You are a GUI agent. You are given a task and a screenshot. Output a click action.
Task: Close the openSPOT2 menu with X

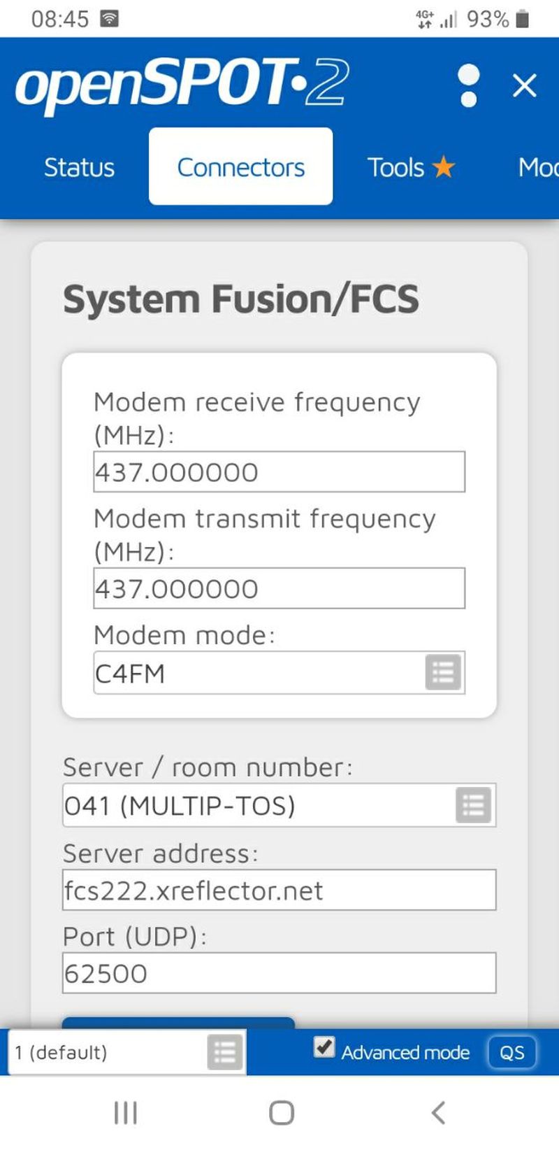tap(524, 86)
